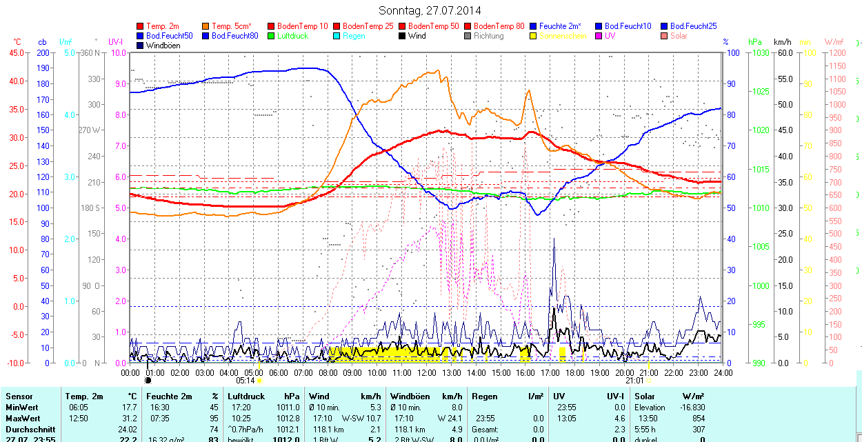Click the Solar column header in table
The width and height of the screenshot is (862, 442).
tap(645, 396)
